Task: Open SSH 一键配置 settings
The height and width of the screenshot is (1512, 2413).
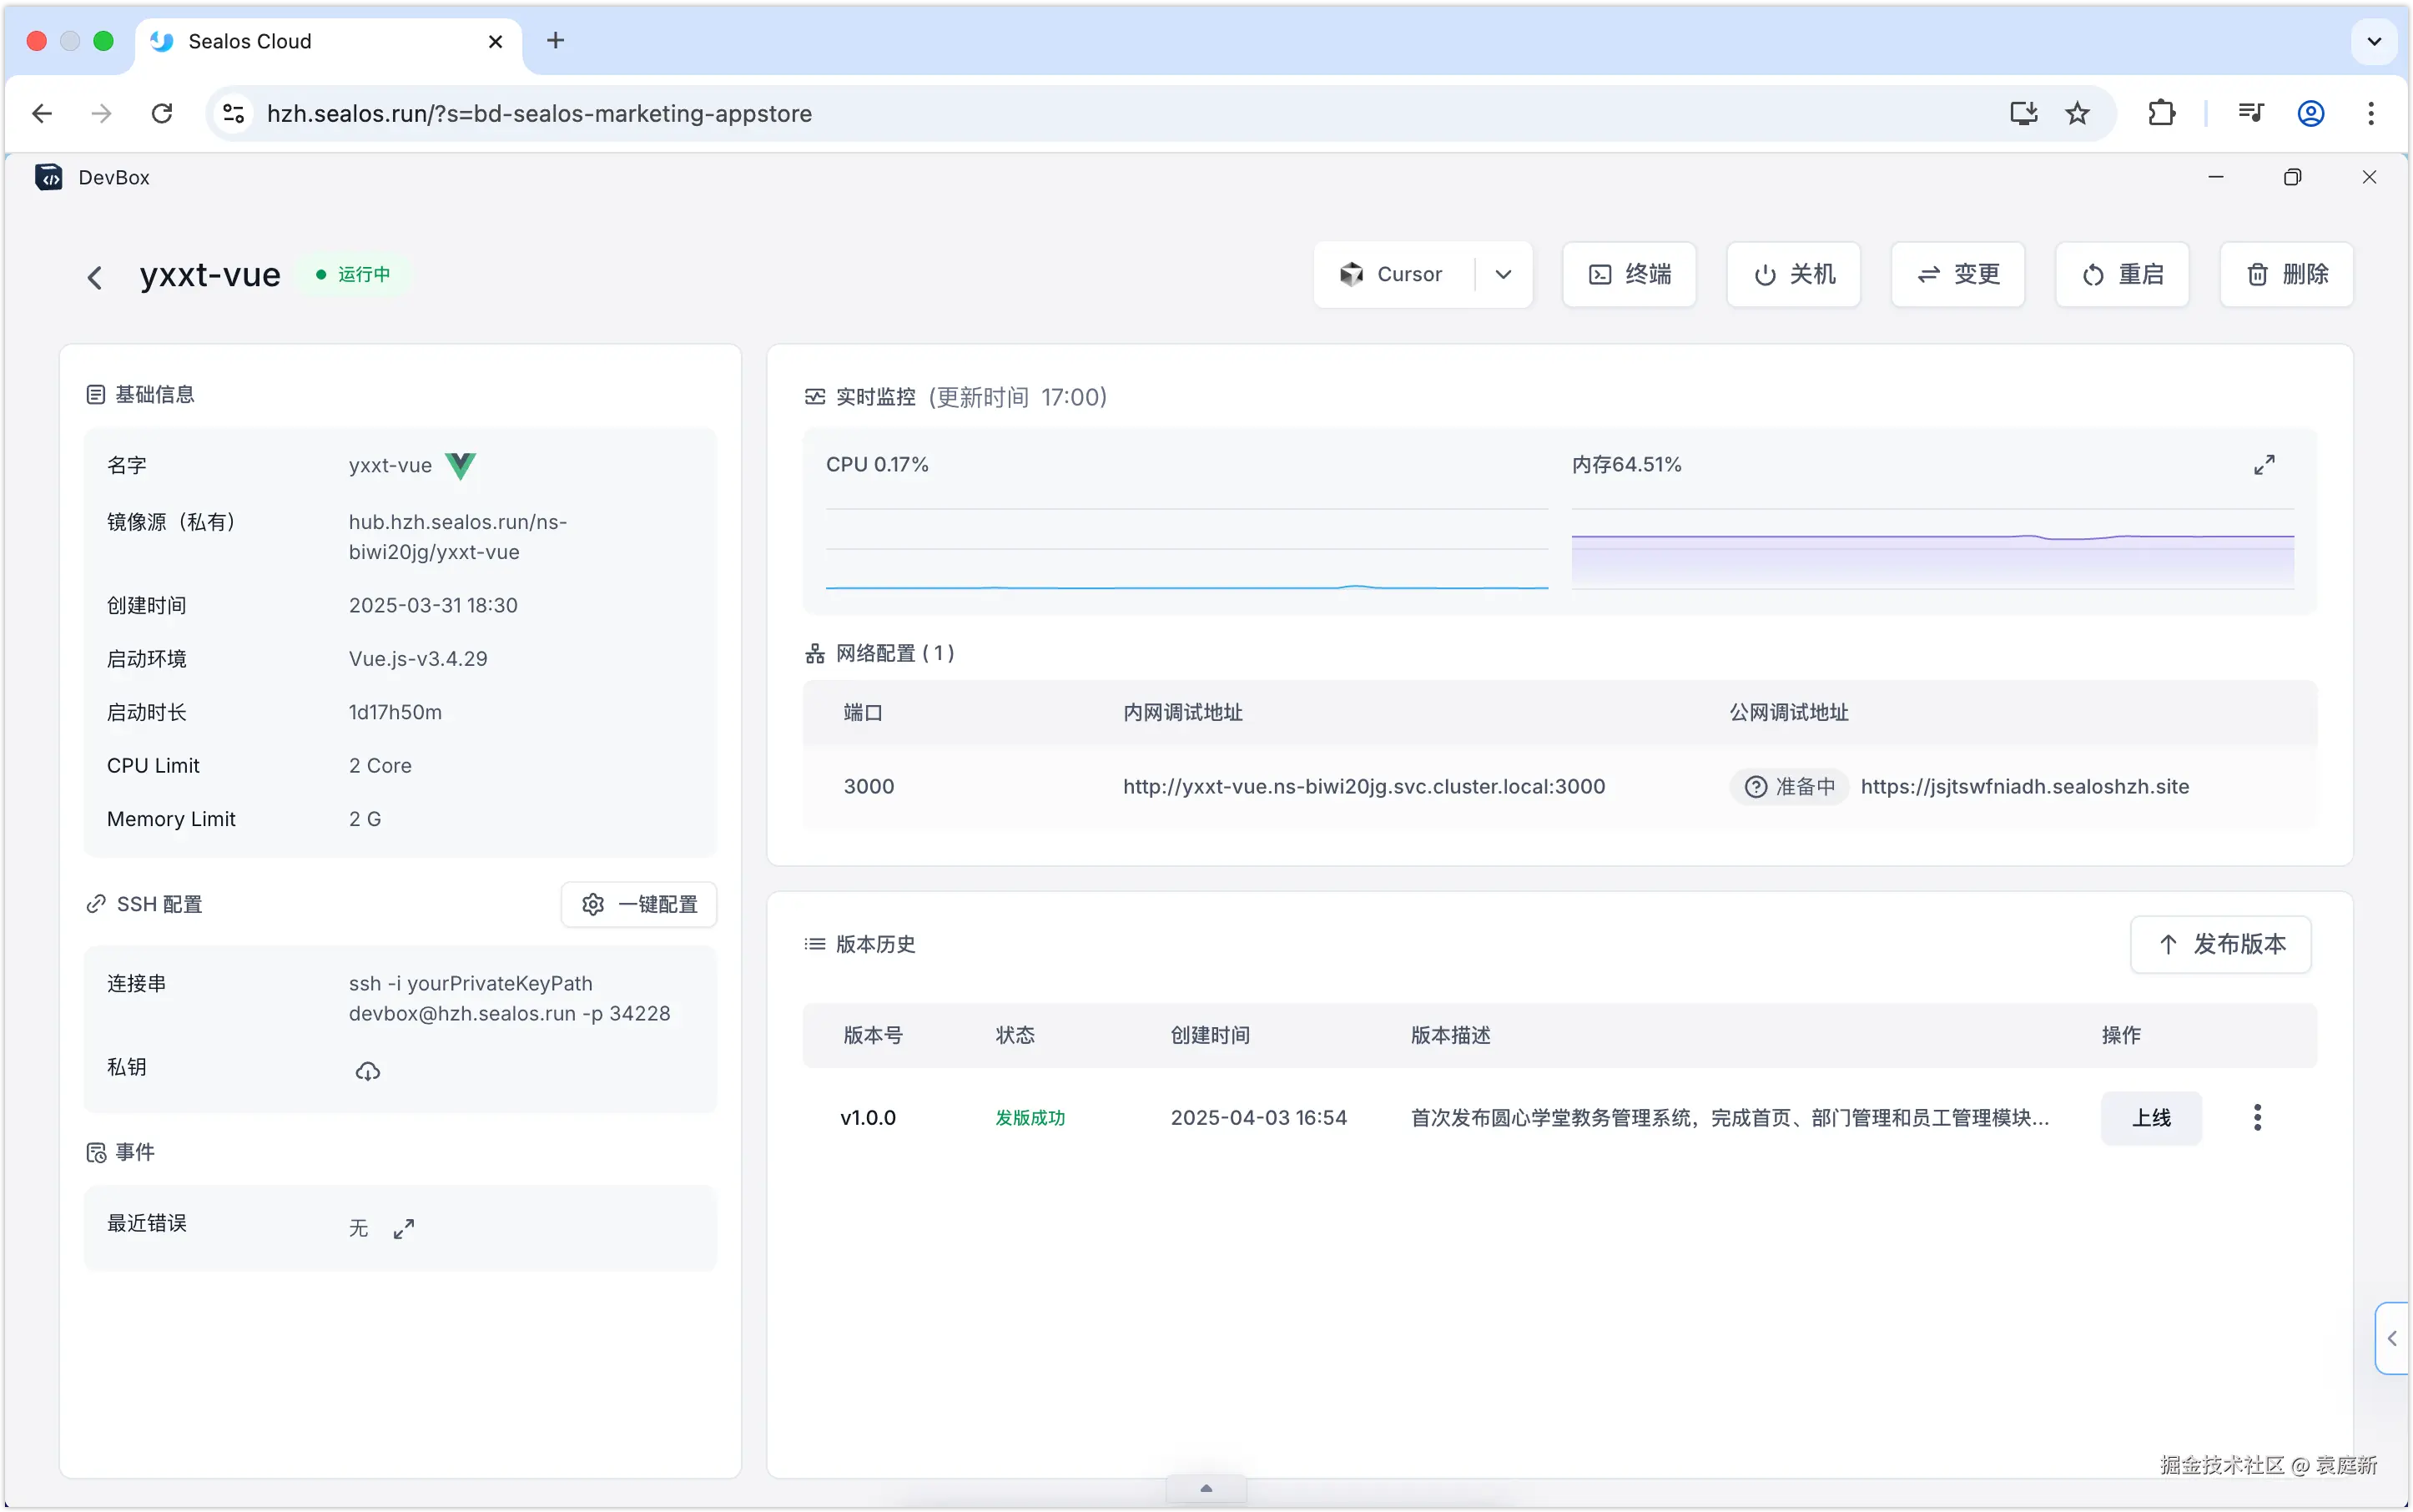Action: (639, 903)
